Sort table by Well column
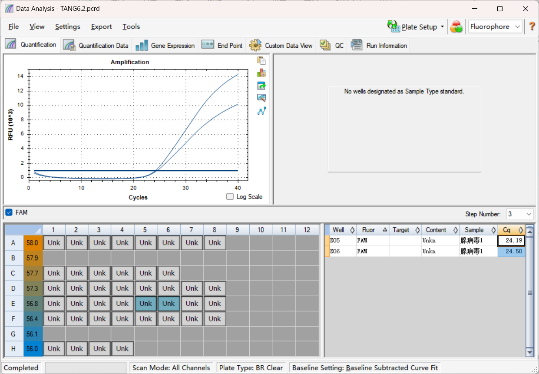 tap(343, 230)
